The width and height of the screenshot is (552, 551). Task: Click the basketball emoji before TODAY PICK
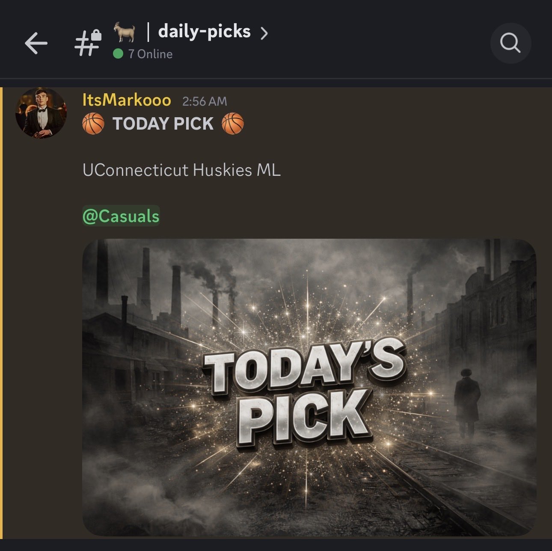[x=93, y=124]
